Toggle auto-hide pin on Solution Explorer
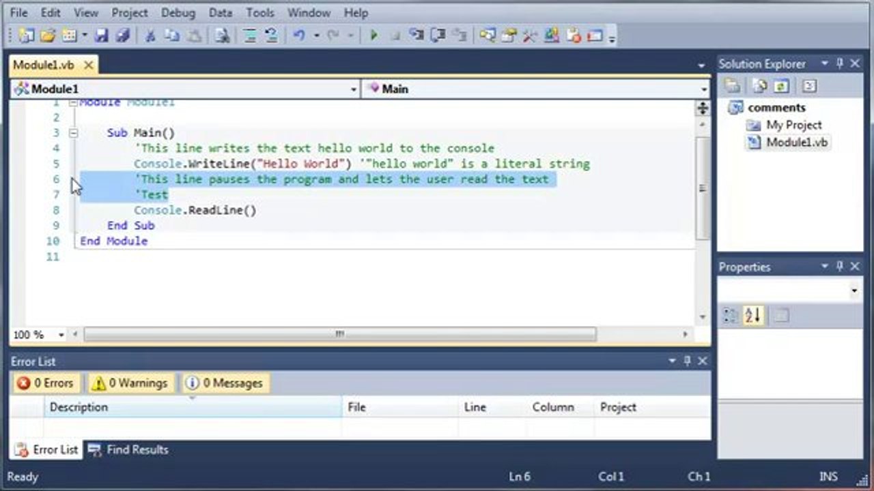 [x=840, y=63]
